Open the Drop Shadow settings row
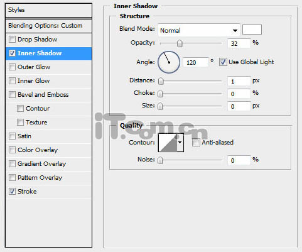The height and width of the screenshot is (252, 302). [x=48, y=40]
